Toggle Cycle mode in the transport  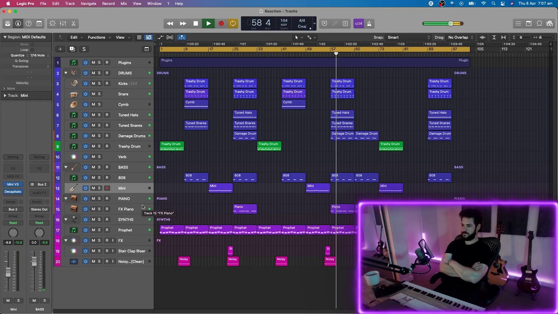click(233, 24)
